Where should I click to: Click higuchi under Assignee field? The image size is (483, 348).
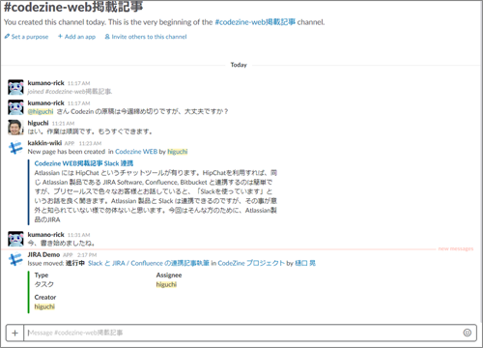click(x=166, y=284)
